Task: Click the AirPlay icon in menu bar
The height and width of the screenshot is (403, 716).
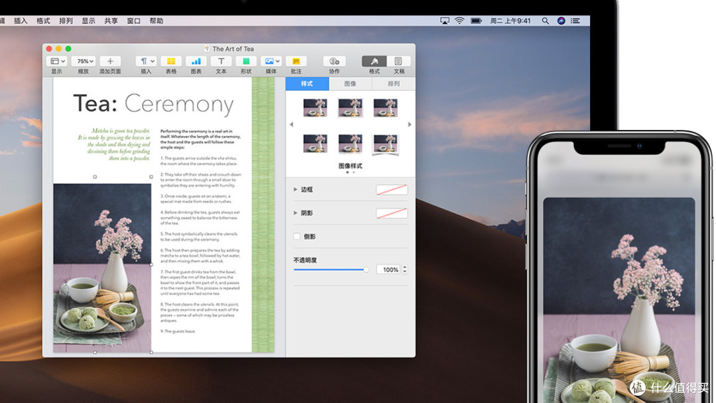Action: [444, 21]
